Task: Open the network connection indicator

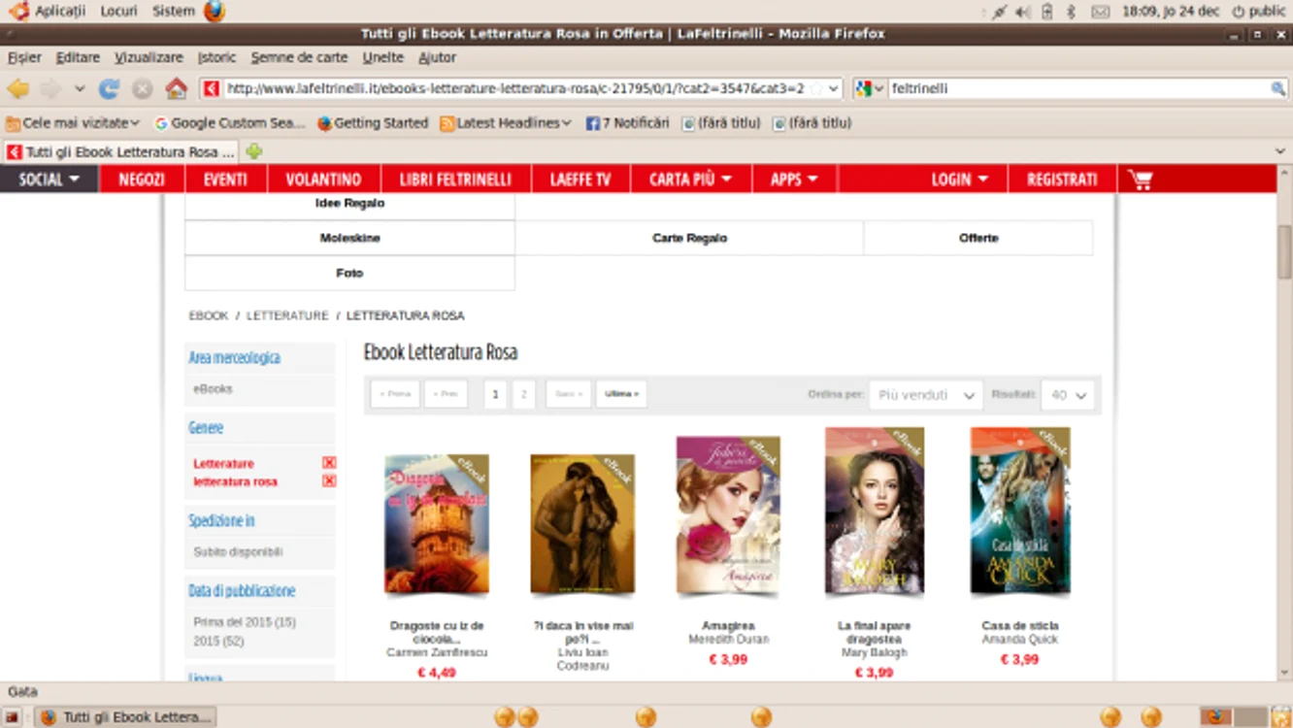Action: pyautogui.click(x=999, y=12)
